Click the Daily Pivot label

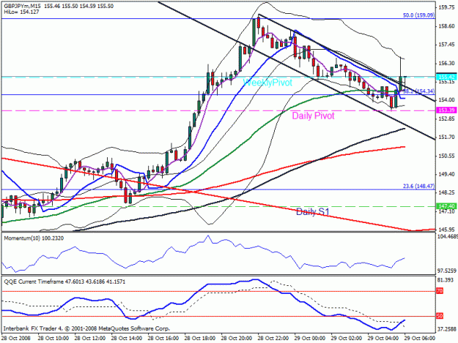[313, 116]
